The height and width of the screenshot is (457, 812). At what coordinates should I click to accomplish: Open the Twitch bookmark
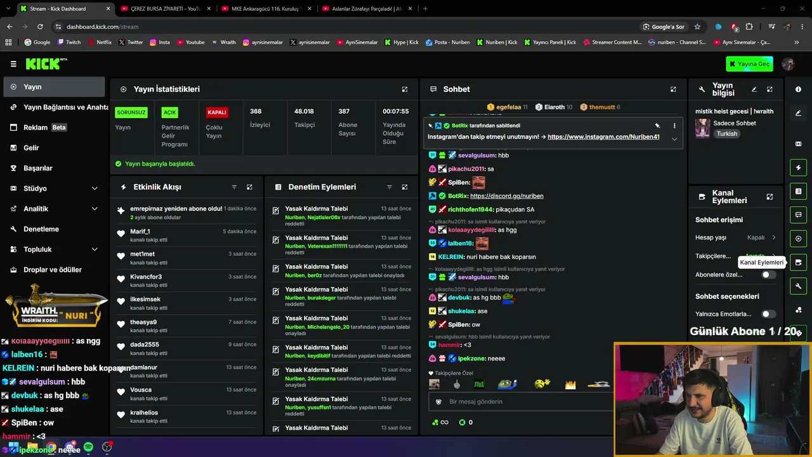(x=69, y=43)
